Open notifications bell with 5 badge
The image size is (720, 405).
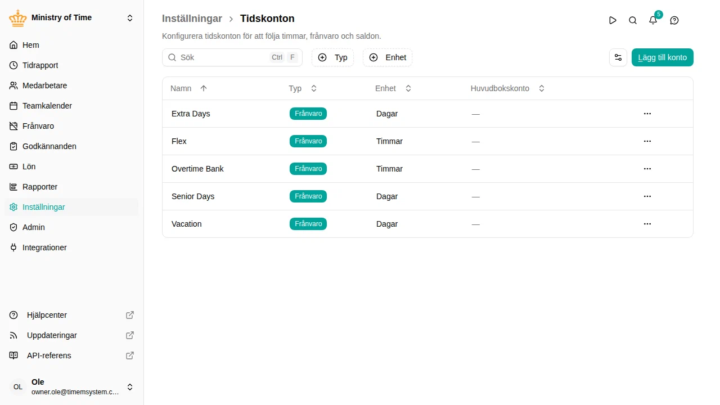[x=653, y=20]
